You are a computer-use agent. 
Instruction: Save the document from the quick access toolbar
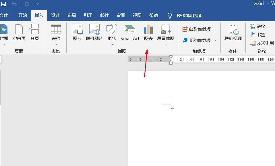4,4
